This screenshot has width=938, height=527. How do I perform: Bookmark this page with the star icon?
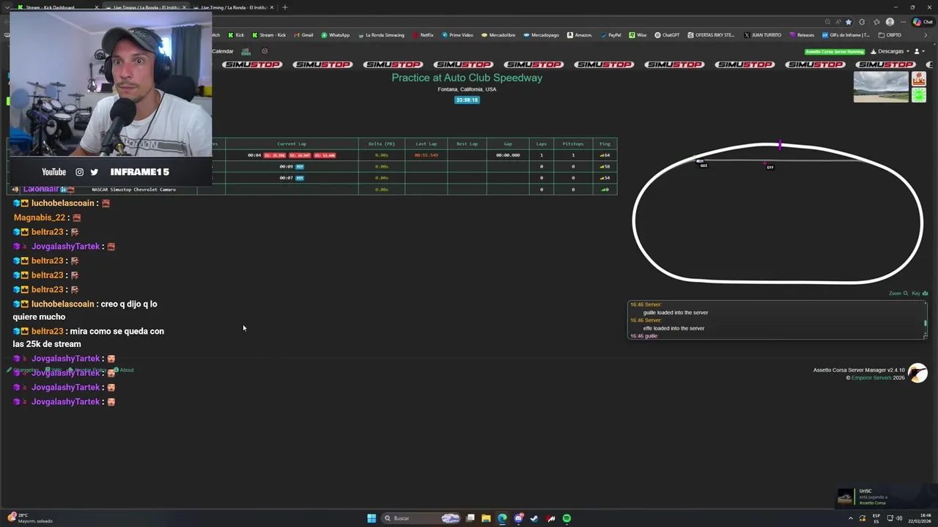tap(849, 22)
